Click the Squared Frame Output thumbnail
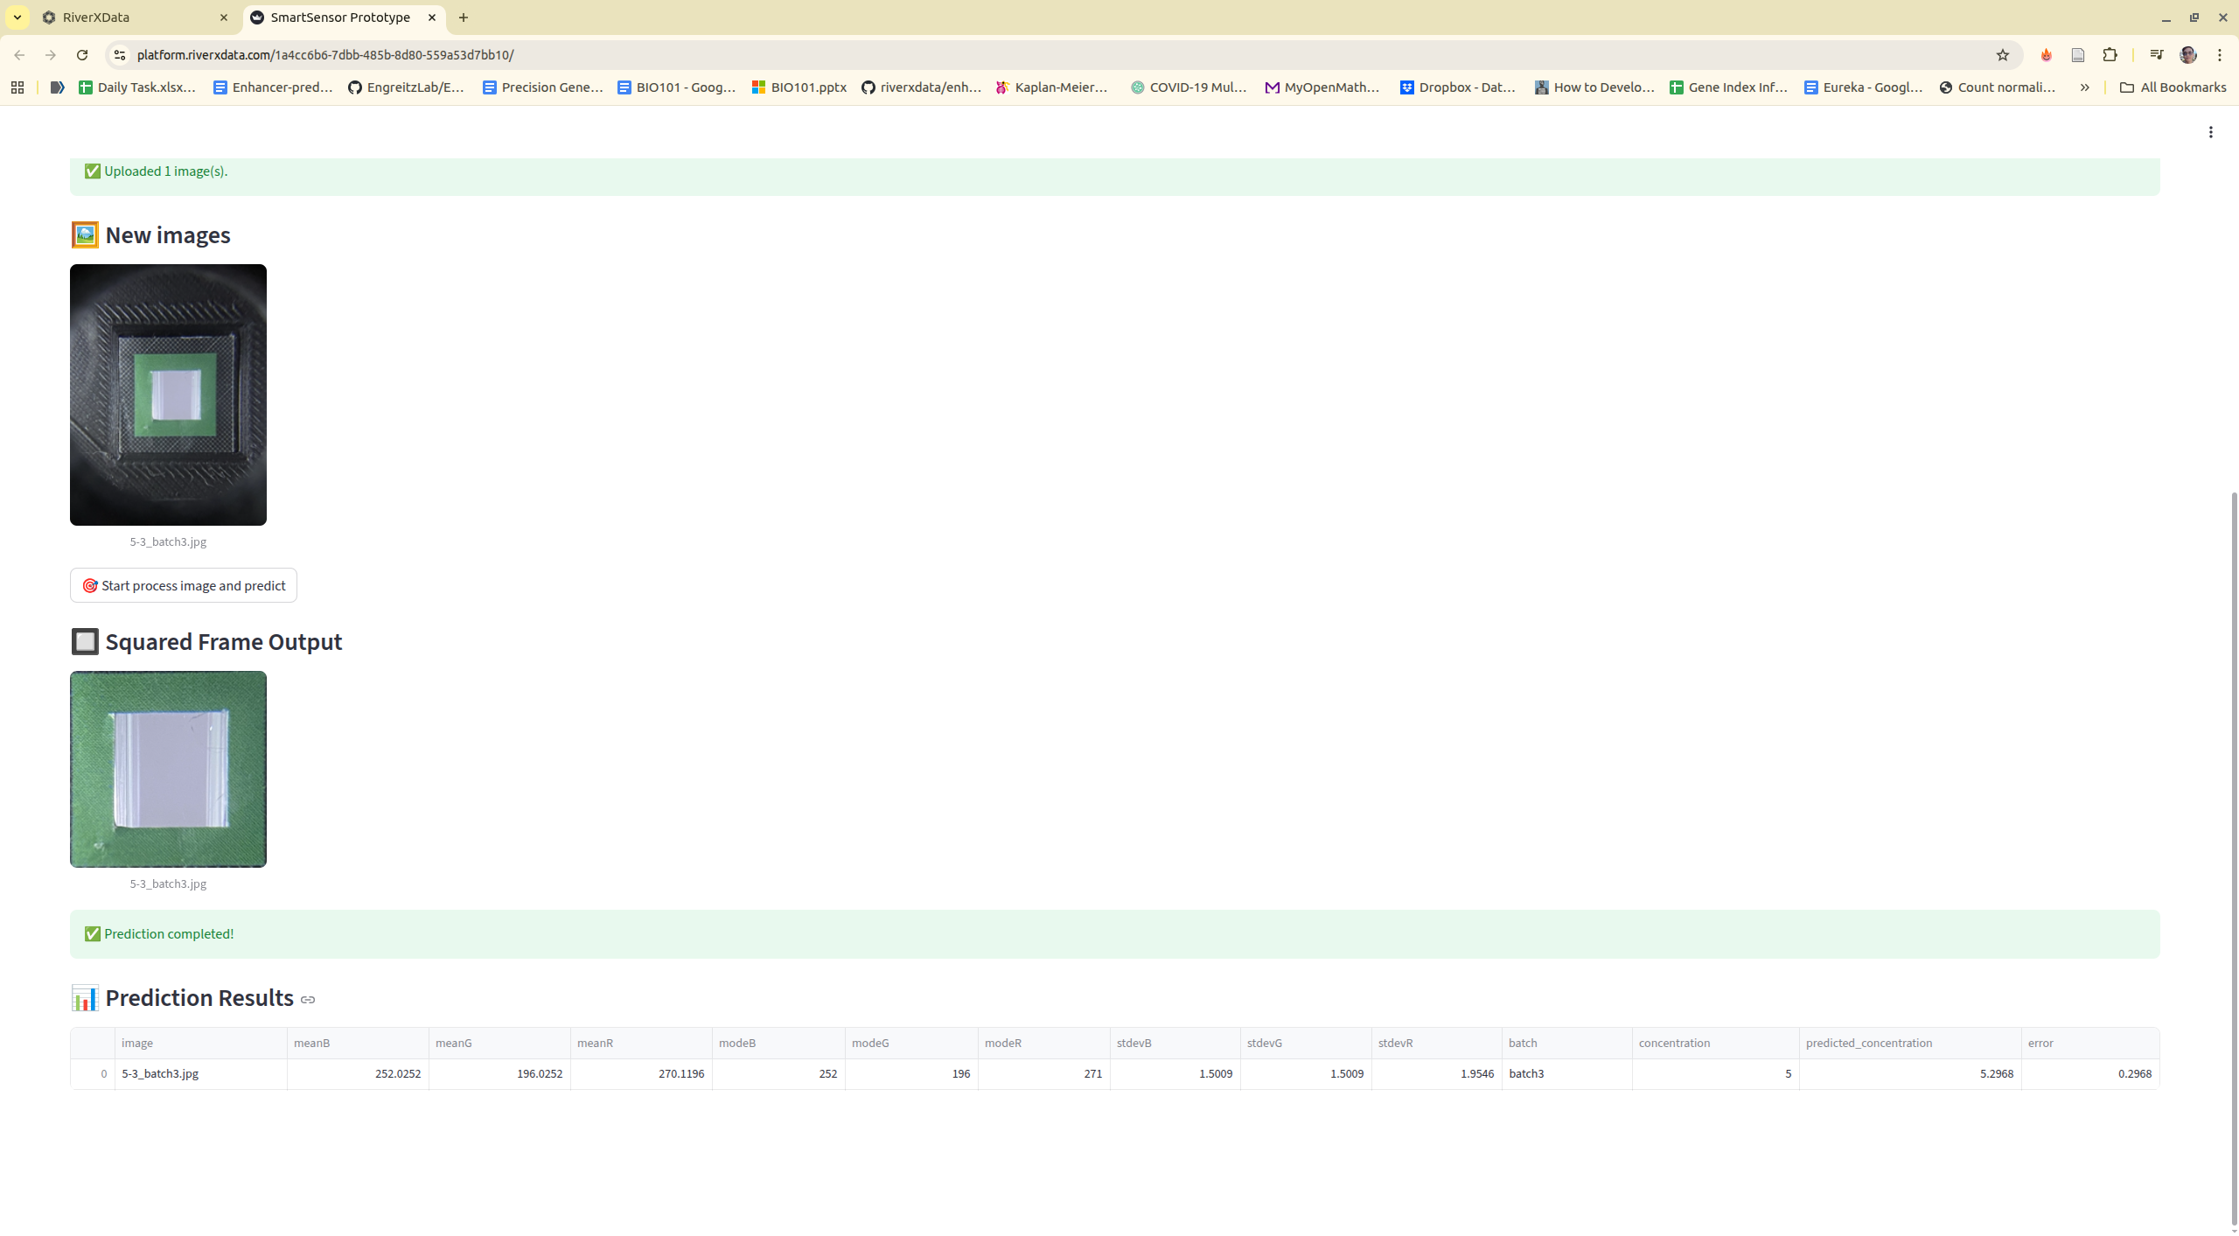The height and width of the screenshot is (1236, 2239). 168,769
